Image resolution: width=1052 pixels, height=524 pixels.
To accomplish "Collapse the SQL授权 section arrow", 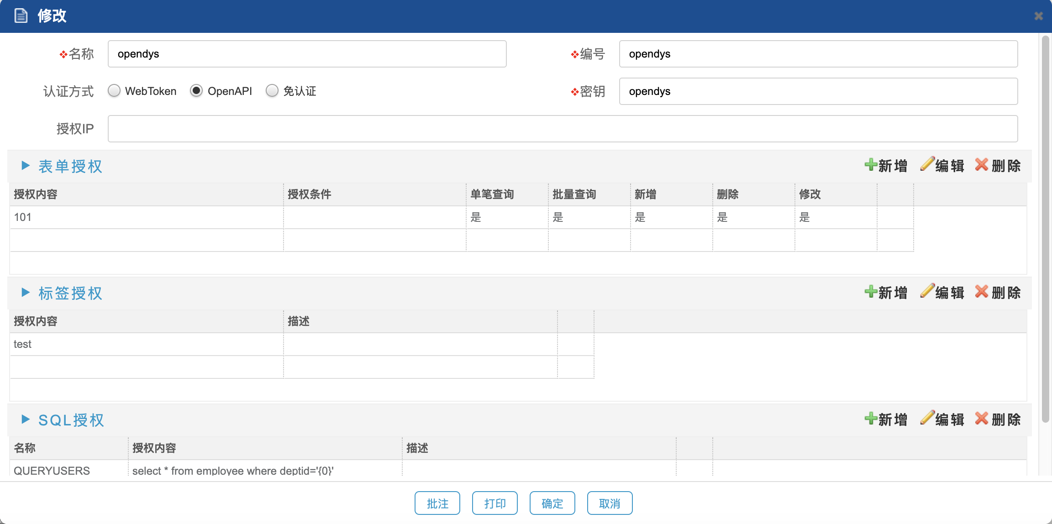I will pos(26,419).
